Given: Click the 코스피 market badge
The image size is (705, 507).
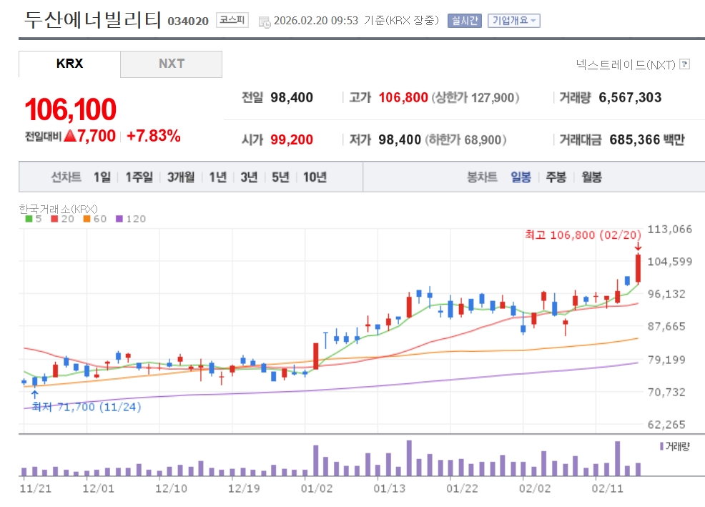Looking at the screenshot, I should click(x=232, y=20).
